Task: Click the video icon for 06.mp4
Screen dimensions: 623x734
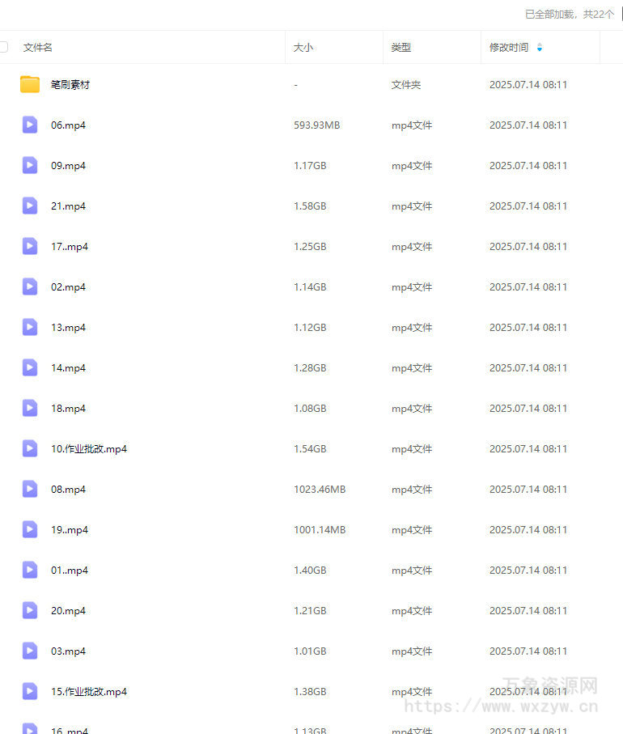Action: [x=30, y=125]
